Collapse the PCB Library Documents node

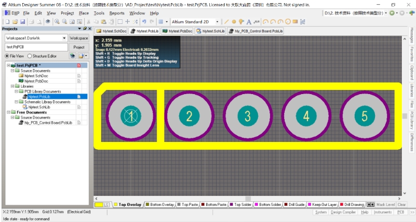tap(16, 92)
